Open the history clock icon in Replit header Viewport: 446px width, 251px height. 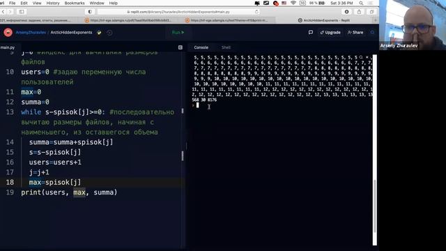(x=109, y=33)
